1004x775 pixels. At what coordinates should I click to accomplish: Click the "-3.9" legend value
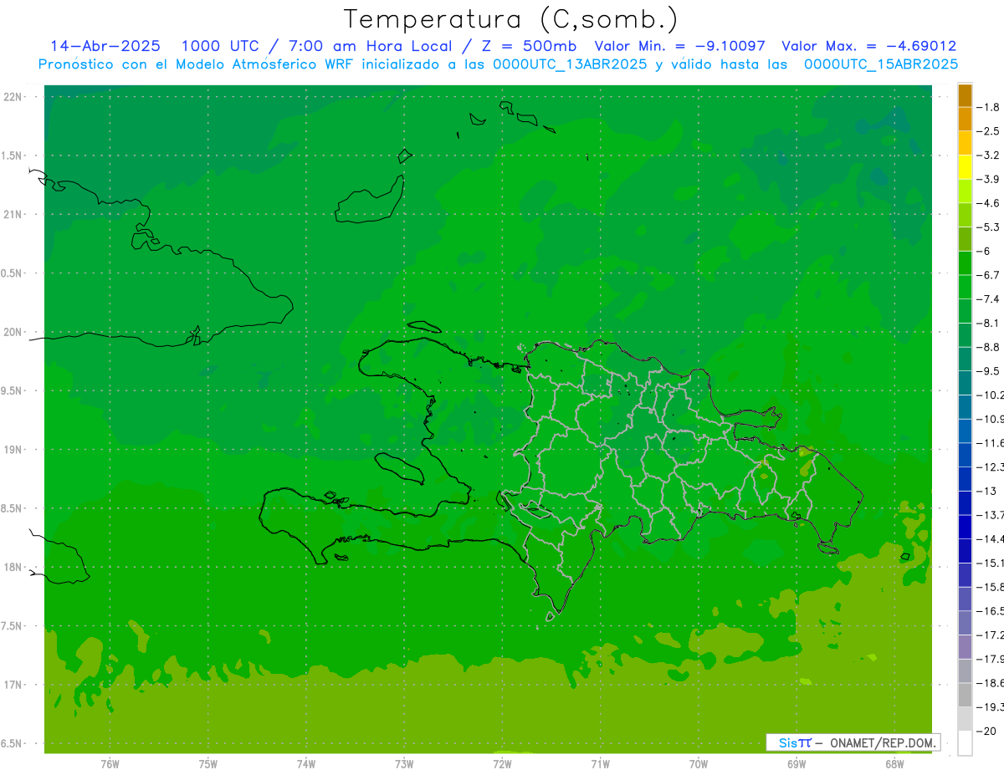[x=988, y=179]
